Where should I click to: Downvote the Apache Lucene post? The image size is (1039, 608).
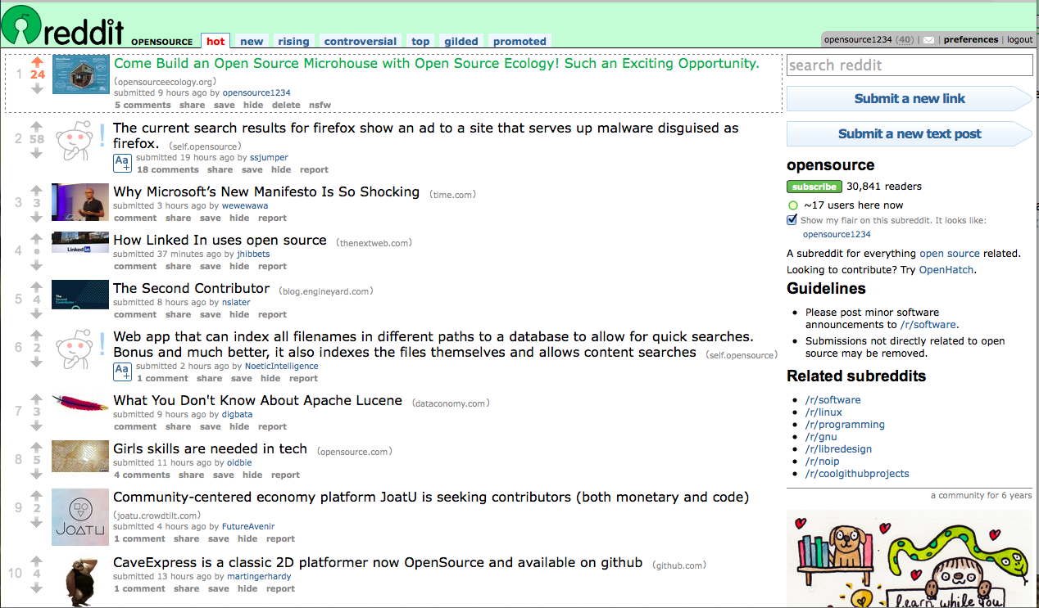[x=37, y=426]
